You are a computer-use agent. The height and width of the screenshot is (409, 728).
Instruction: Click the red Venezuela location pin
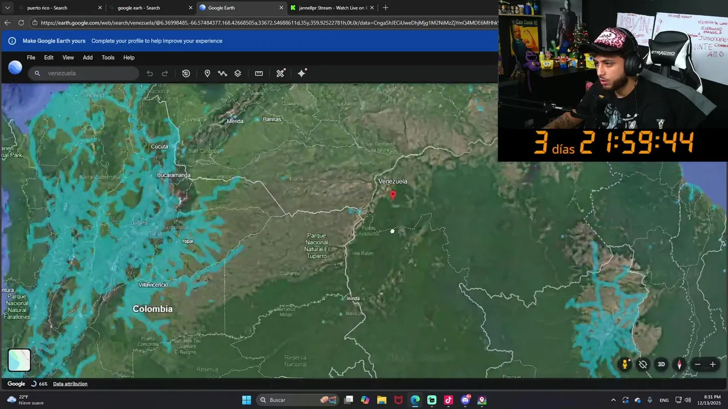392,195
